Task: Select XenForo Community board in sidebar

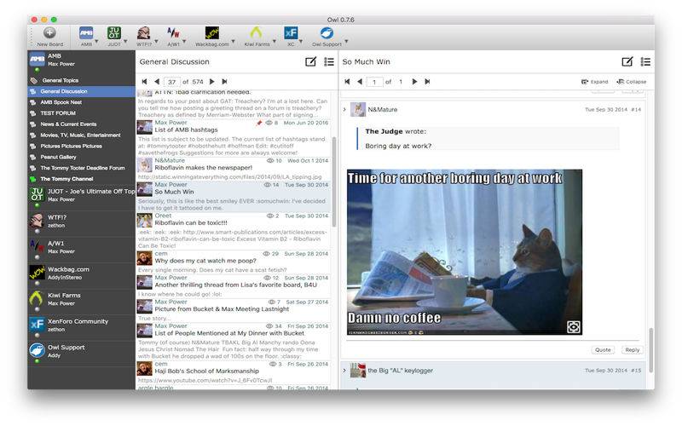Action: point(81,327)
